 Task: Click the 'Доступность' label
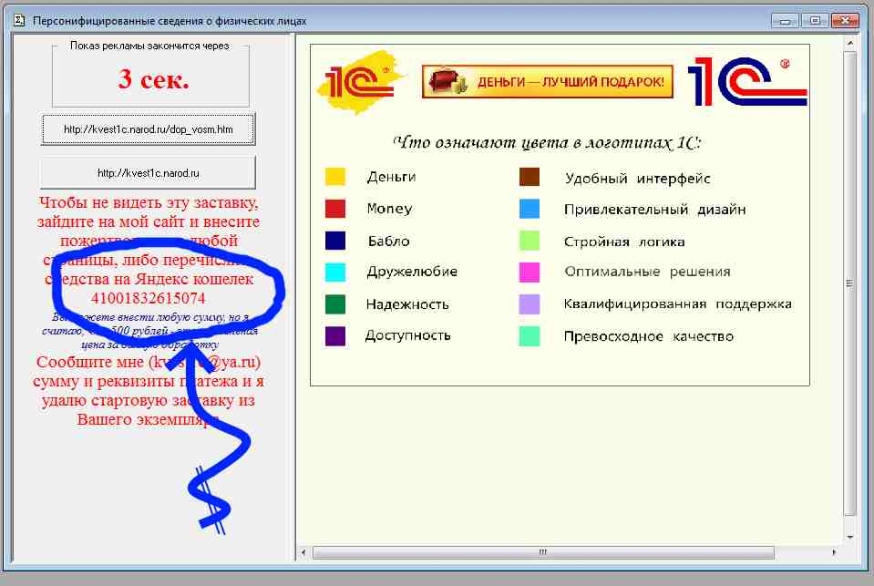tap(407, 335)
